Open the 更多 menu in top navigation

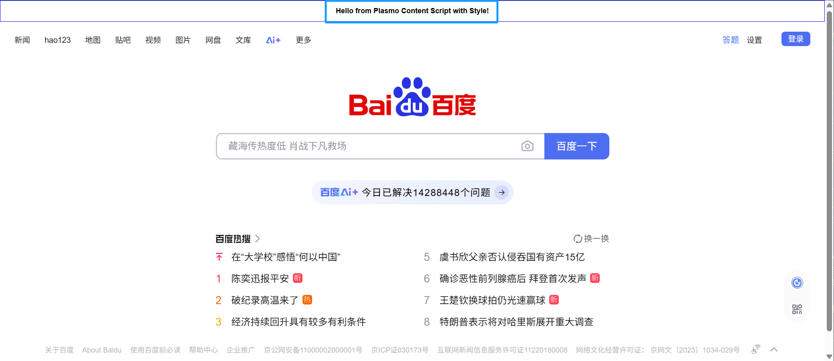[303, 40]
